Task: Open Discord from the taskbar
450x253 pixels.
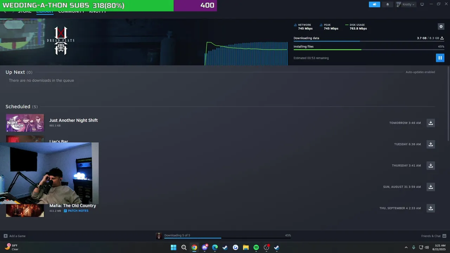Action: [x=205, y=247]
